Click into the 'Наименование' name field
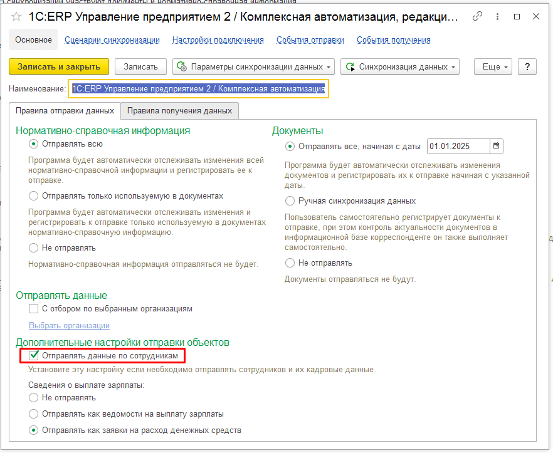The height and width of the screenshot is (453, 553). click(199, 88)
